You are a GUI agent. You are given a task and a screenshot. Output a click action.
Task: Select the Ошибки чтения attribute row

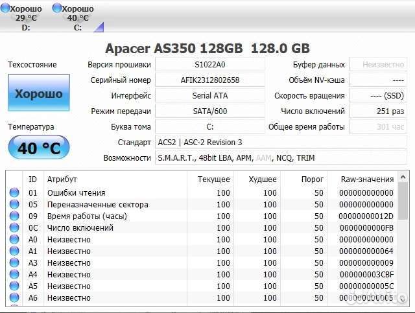tap(202, 192)
